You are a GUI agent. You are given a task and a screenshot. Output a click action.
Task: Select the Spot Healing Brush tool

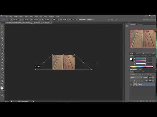click(x=2, y=45)
